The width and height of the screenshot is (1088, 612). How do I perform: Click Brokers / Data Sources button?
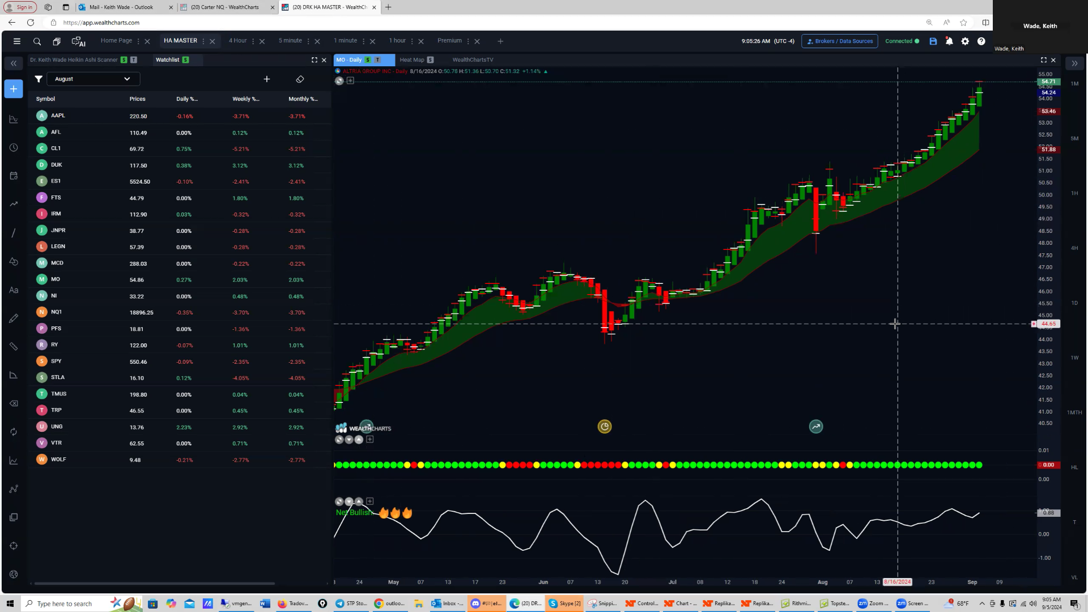(840, 41)
